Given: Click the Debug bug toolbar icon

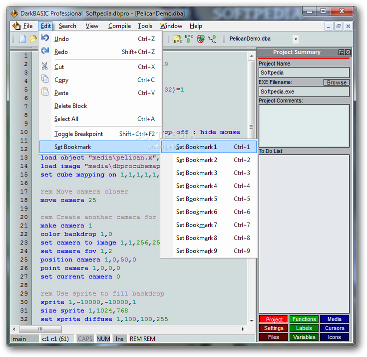Looking at the screenshot, I should coord(200,39).
